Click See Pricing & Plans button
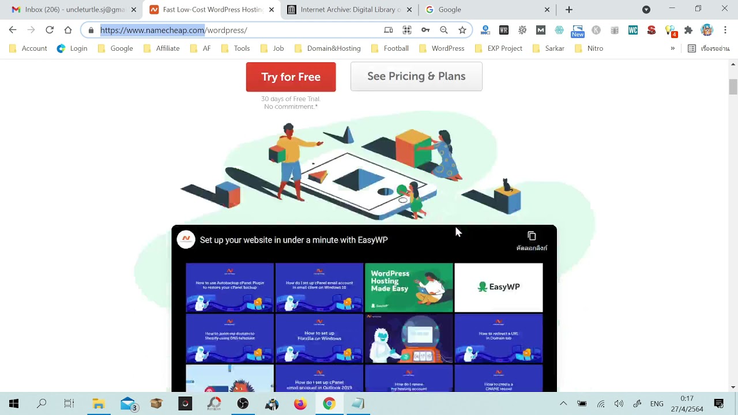The height and width of the screenshot is (415, 738). point(416,76)
